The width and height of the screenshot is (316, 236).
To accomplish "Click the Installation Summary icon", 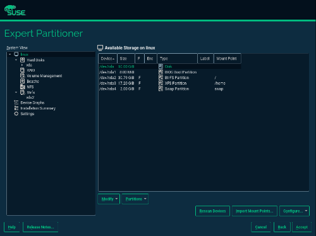I will click(x=16, y=108).
